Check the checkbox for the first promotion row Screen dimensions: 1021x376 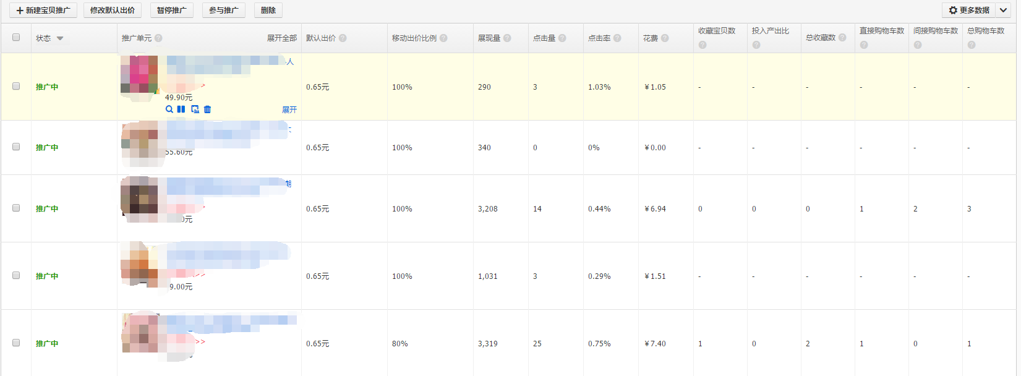16,87
